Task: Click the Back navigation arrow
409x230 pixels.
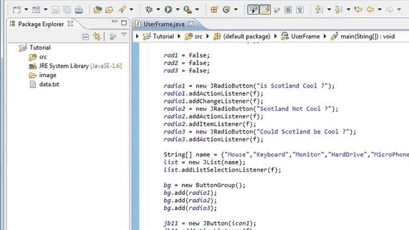Action: [370, 10]
